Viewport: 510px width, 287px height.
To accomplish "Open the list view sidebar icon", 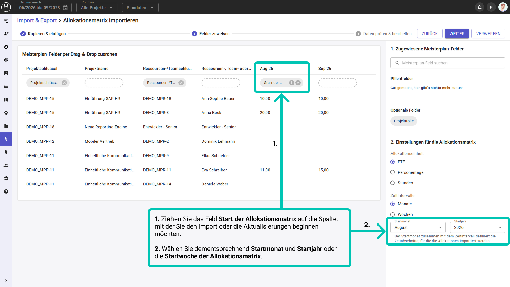I will click(6, 86).
